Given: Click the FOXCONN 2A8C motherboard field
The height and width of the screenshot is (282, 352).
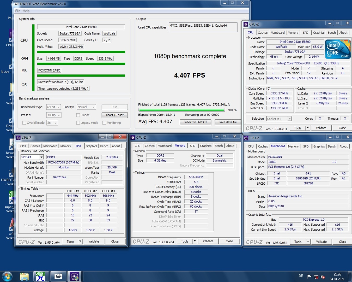Looking at the screenshot, I should tap(49, 70).
